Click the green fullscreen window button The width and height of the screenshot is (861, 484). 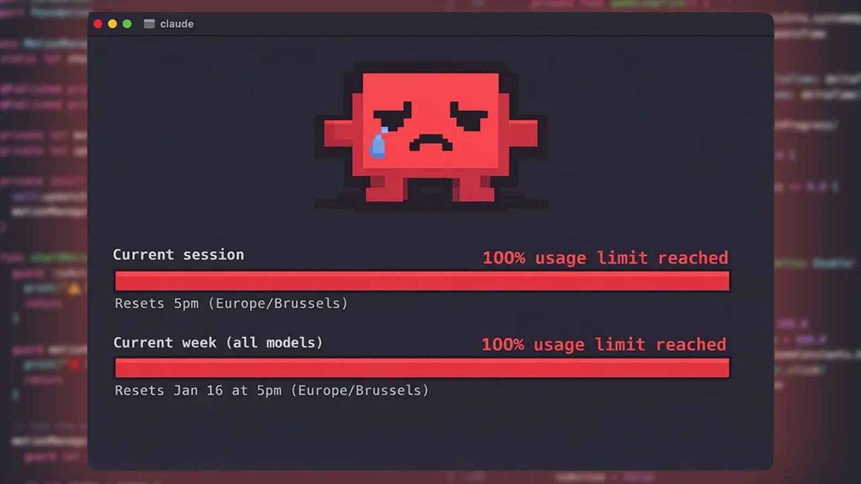click(x=127, y=24)
